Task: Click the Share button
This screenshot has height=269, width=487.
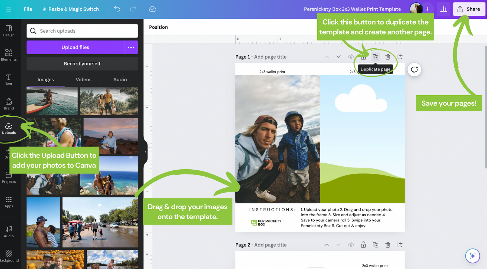Action: click(x=469, y=9)
